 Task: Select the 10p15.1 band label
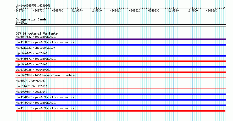tap(21, 23)
